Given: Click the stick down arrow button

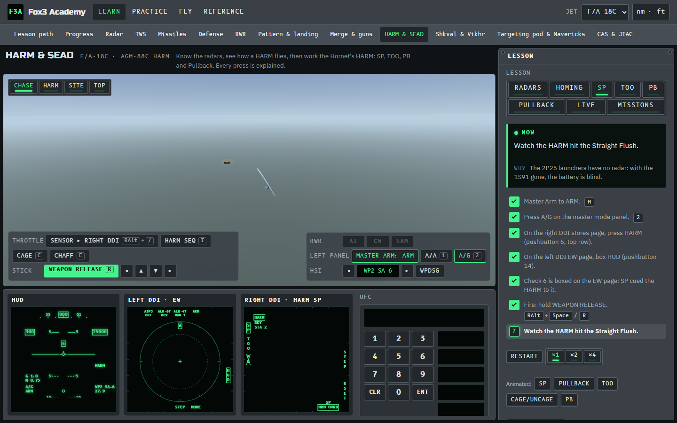Looking at the screenshot, I should click(156, 271).
